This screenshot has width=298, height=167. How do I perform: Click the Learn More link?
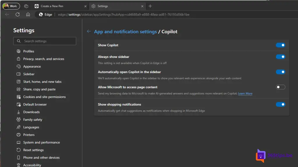click(x=245, y=94)
